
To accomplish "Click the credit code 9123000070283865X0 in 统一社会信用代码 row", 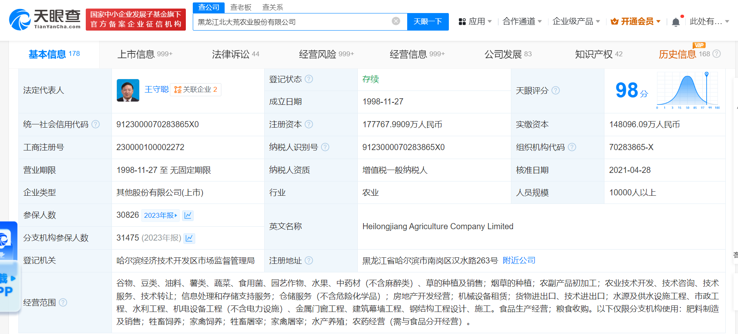I will pos(158,124).
